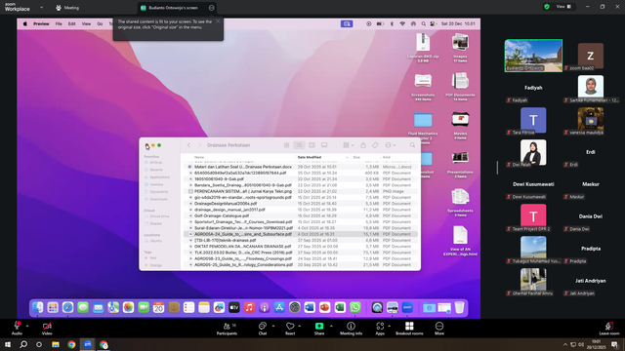Open the Safari icon in the Mac dock
The height and width of the screenshot is (351, 625).
point(67,307)
